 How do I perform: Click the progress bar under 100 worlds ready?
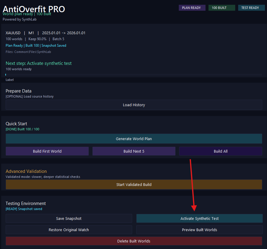tap(134, 75)
